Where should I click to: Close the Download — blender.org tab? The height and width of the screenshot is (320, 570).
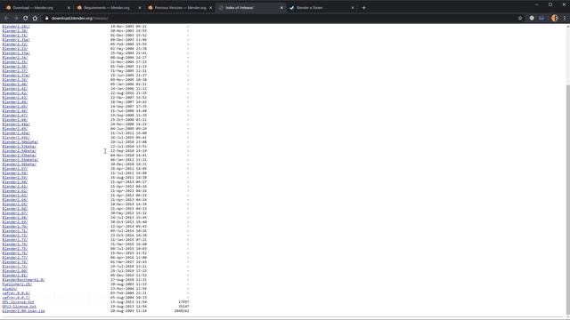click(69, 8)
